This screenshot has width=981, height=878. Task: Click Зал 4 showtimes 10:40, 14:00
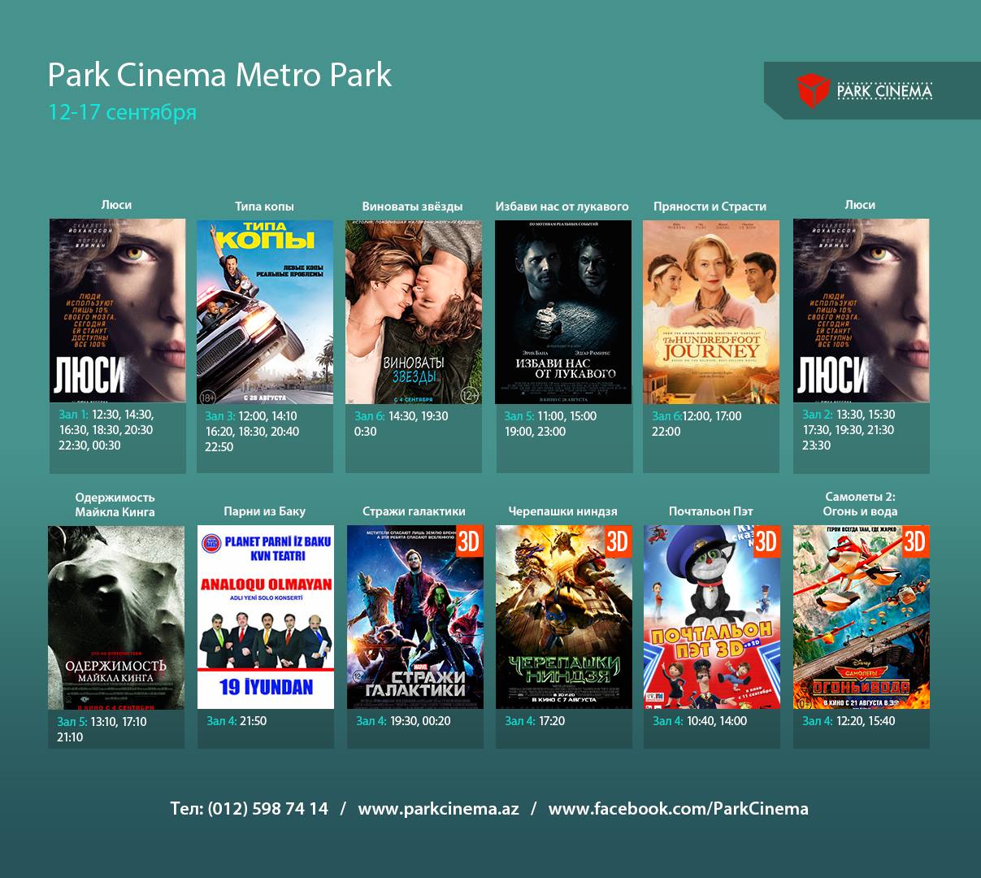coord(700,721)
